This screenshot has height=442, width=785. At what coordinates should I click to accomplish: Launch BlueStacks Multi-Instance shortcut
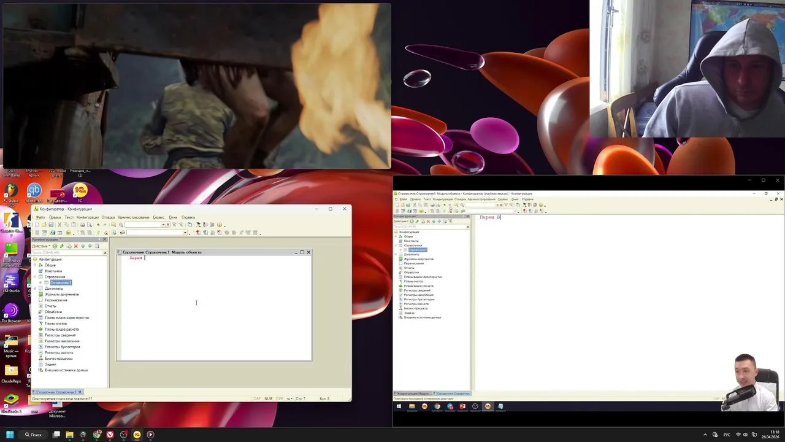point(10,251)
